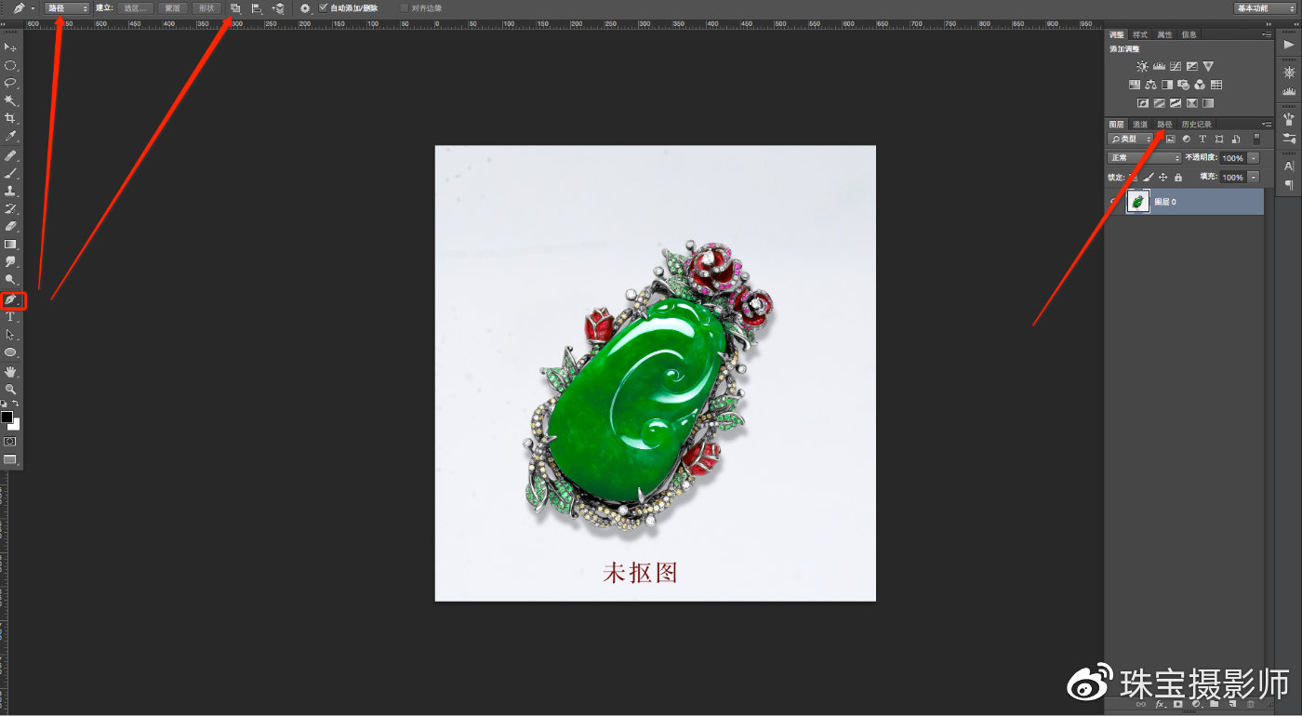This screenshot has height=716, width=1302.
Task: Open the 正常 blend mode dropdown
Action: click(x=1143, y=157)
